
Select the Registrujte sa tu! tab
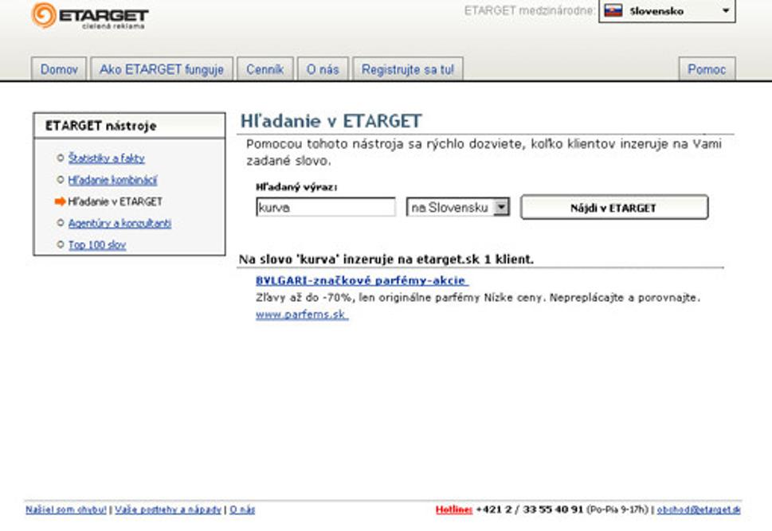408,69
